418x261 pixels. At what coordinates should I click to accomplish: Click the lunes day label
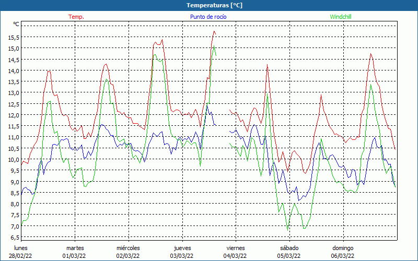(21, 248)
